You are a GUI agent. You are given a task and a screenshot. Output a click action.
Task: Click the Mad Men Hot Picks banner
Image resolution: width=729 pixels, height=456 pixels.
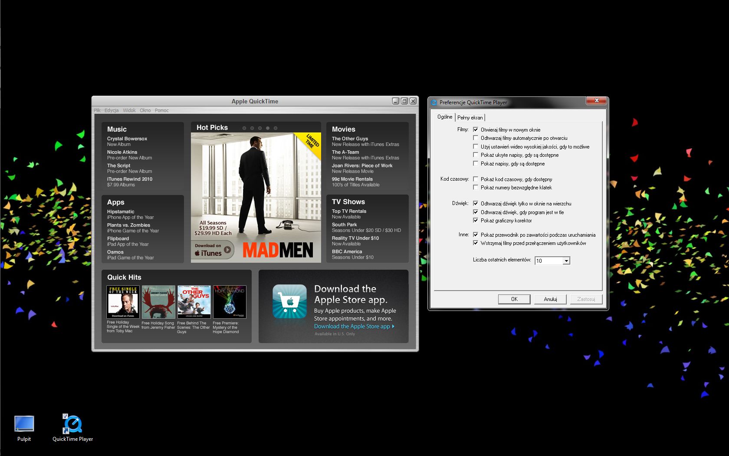[x=256, y=198]
